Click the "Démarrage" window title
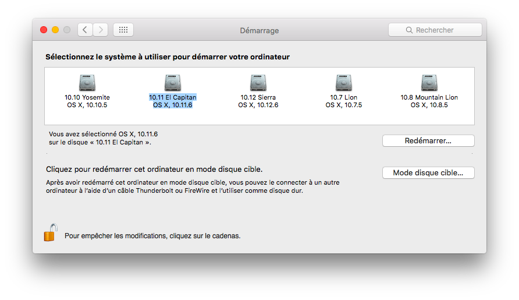 259,30
